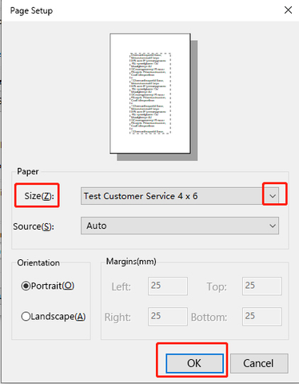
Task: Click the Cancel button
Action: click(259, 363)
